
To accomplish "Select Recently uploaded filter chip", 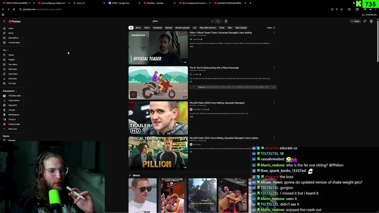I will coord(182,28).
